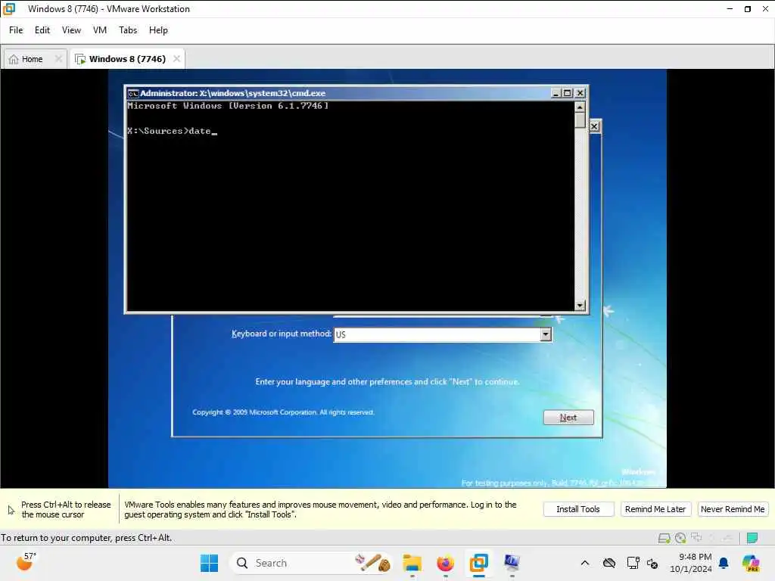Minimize the cmd.exe window
Screen dimensions: 775x581
point(556,93)
